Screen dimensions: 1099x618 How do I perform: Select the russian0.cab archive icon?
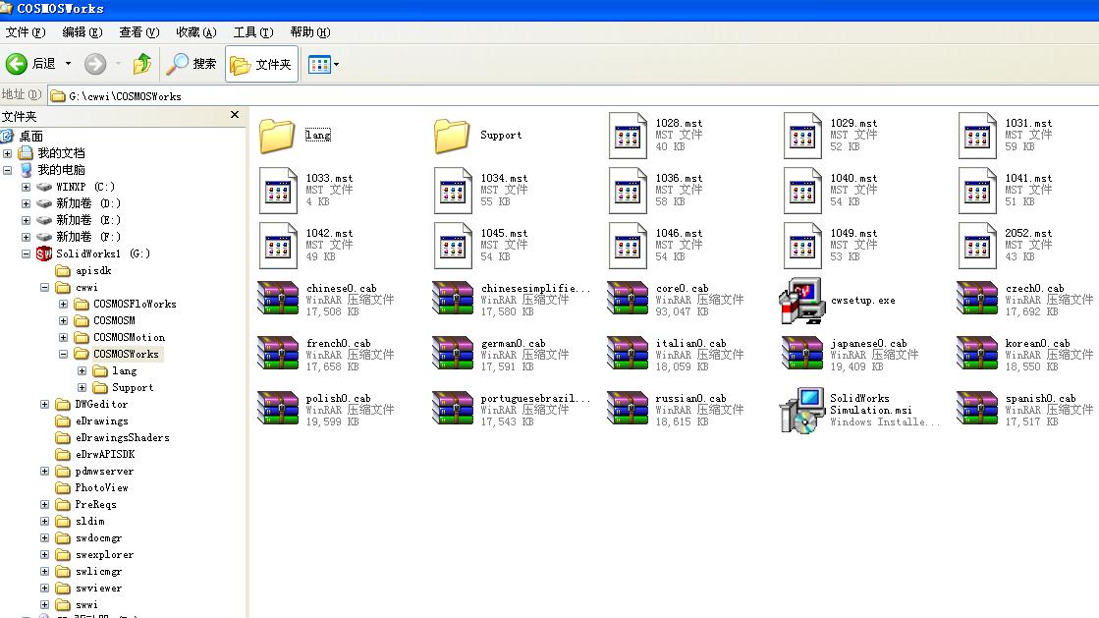(628, 408)
